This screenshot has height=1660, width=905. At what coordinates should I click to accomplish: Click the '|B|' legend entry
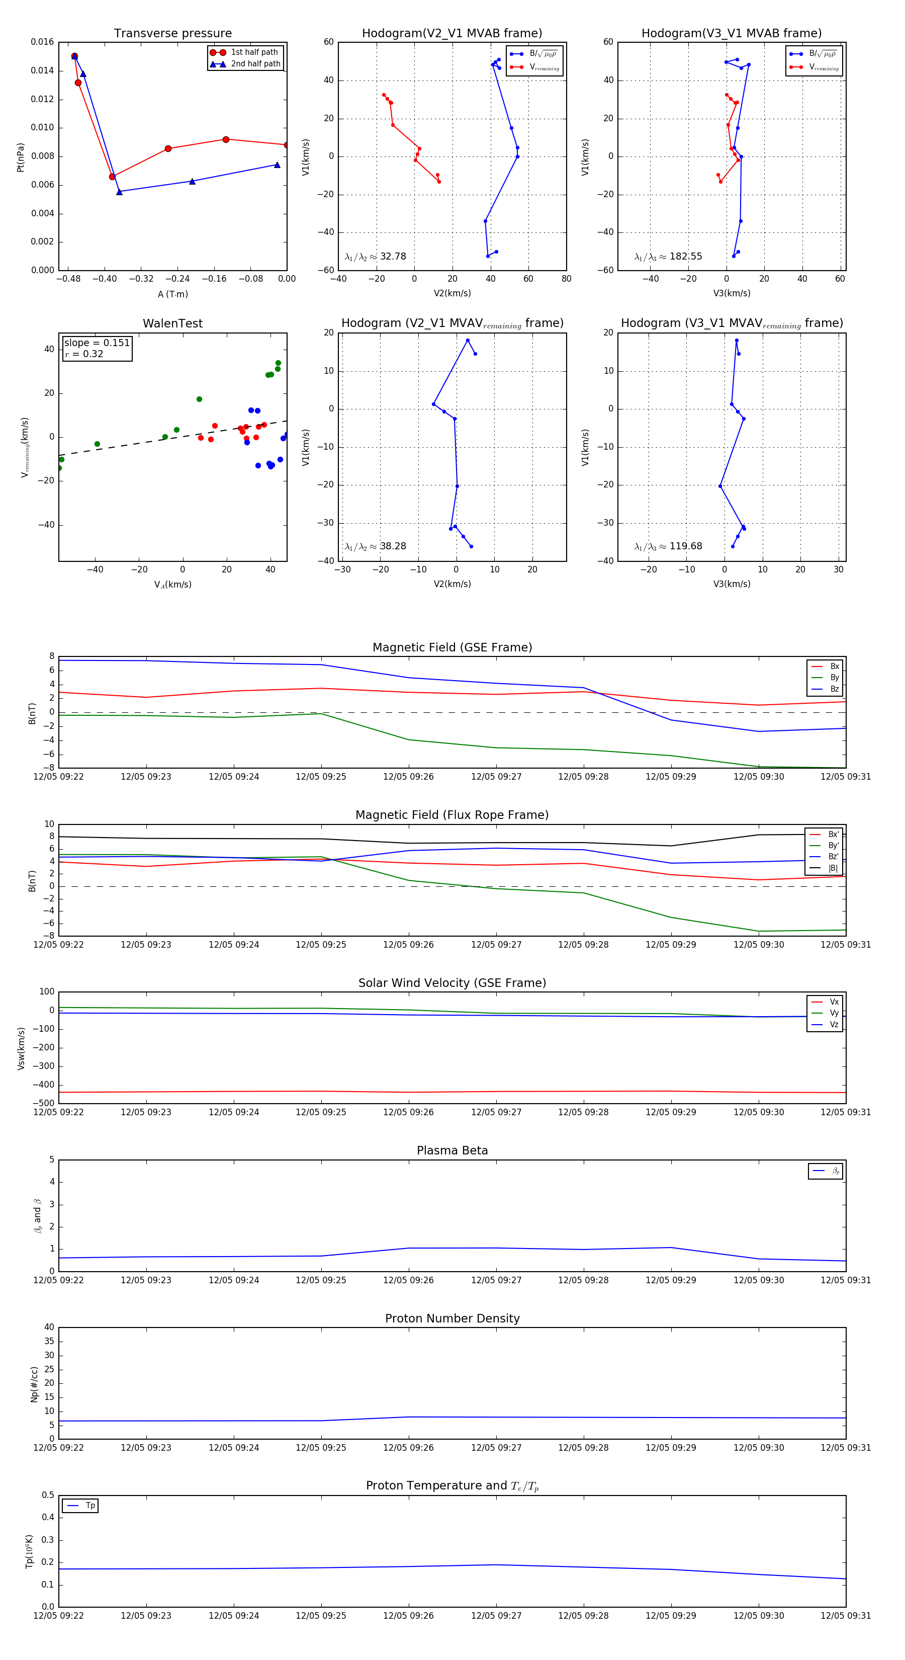(x=824, y=868)
